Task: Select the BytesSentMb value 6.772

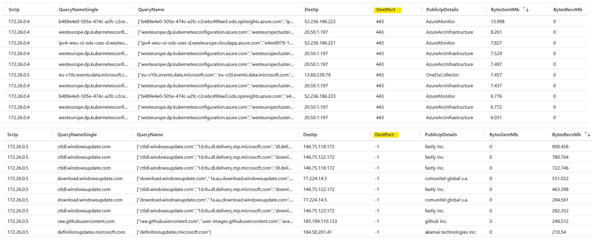Action: point(496,107)
